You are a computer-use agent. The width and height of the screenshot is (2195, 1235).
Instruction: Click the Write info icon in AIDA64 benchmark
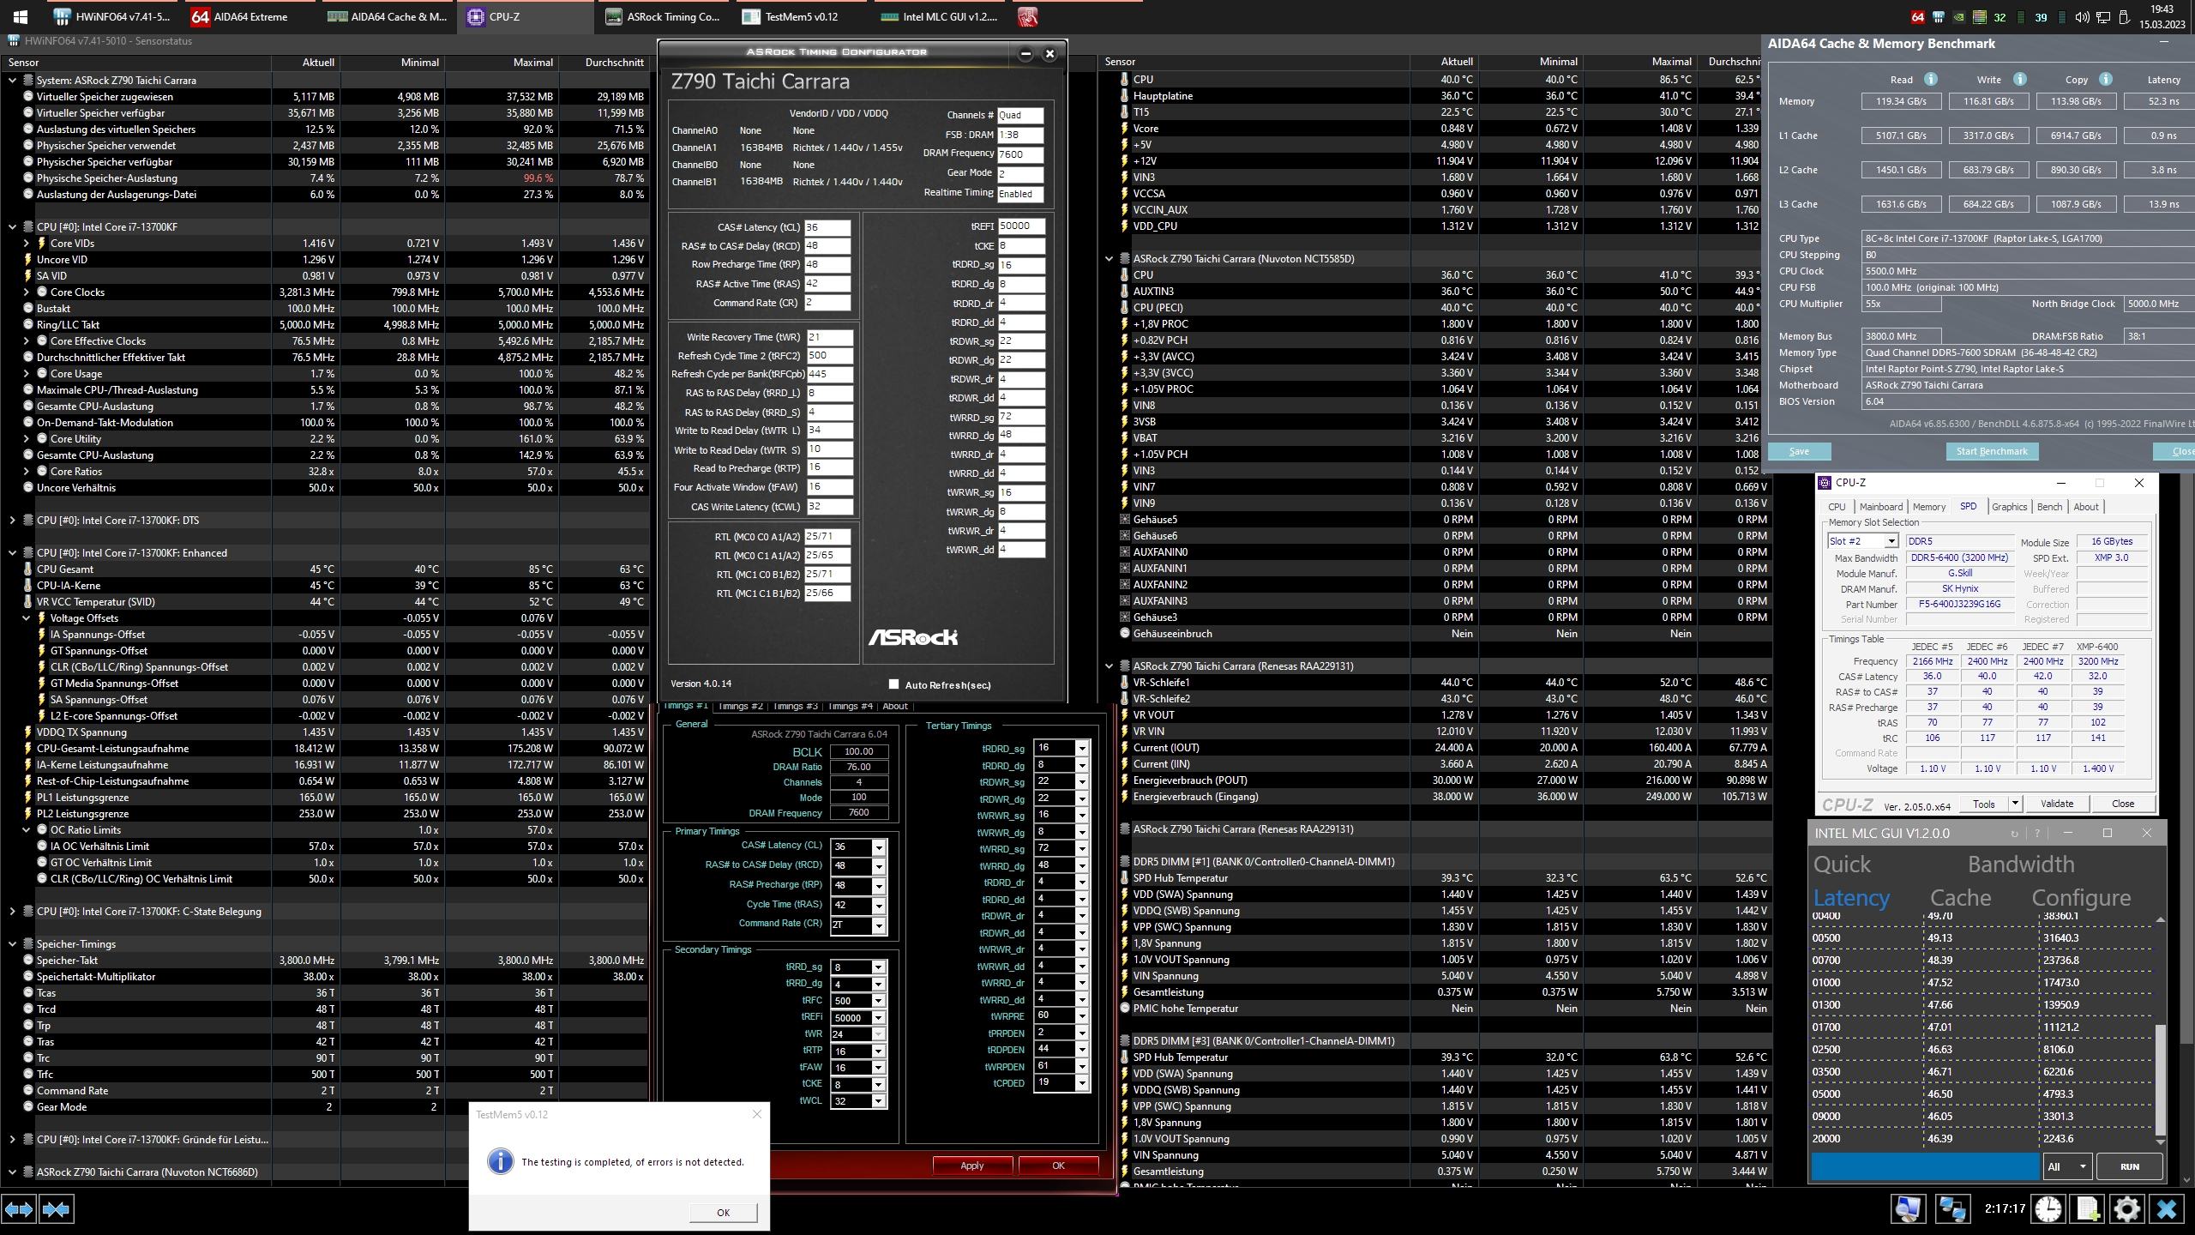tap(2019, 79)
